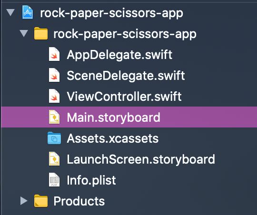
Task: Select the highlighted Main.storyboard row
Action: click(x=129, y=117)
